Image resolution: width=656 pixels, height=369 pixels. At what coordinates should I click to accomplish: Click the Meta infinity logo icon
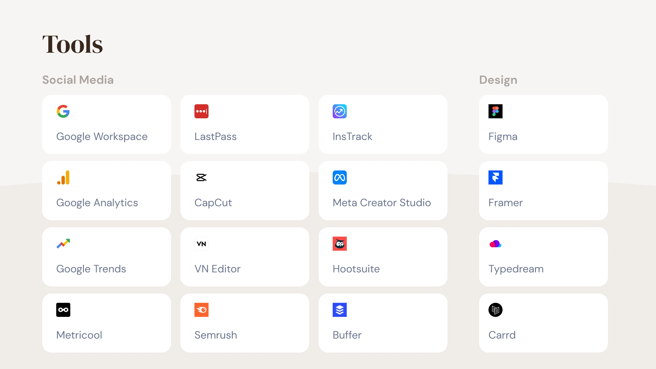pyautogui.click(x=340, y=177)
